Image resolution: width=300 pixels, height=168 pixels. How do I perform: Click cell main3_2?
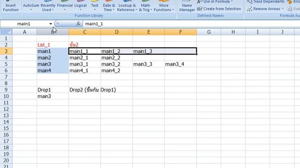[x=117, y=64]
